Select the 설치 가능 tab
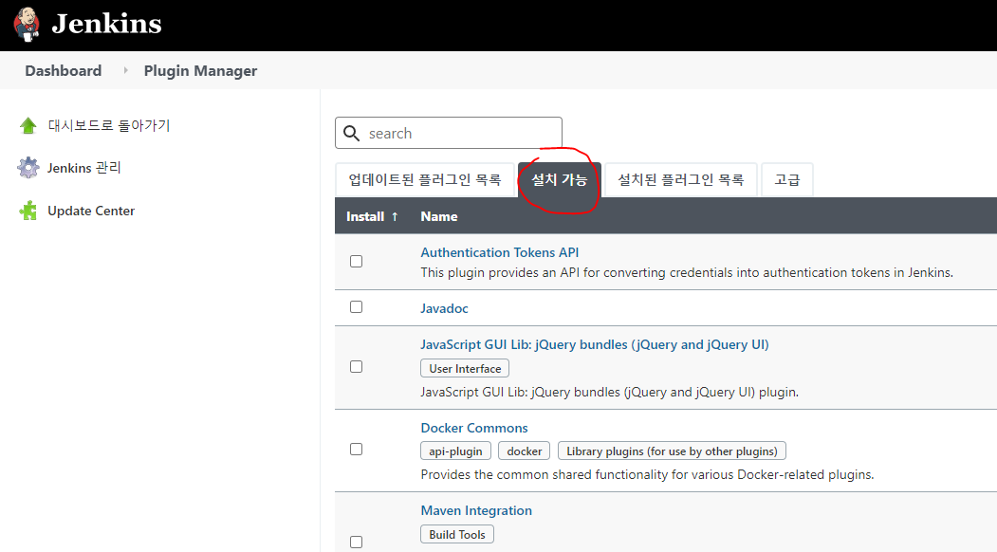This screenshot has width=997, height=552. 560,180
